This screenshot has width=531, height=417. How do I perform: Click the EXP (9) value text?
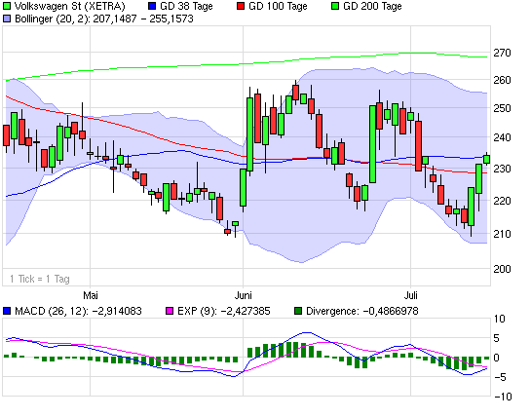[246, 311]
